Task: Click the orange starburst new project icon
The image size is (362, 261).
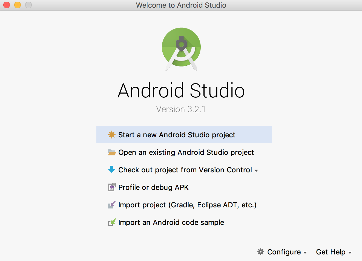Action: click(111, 135)
